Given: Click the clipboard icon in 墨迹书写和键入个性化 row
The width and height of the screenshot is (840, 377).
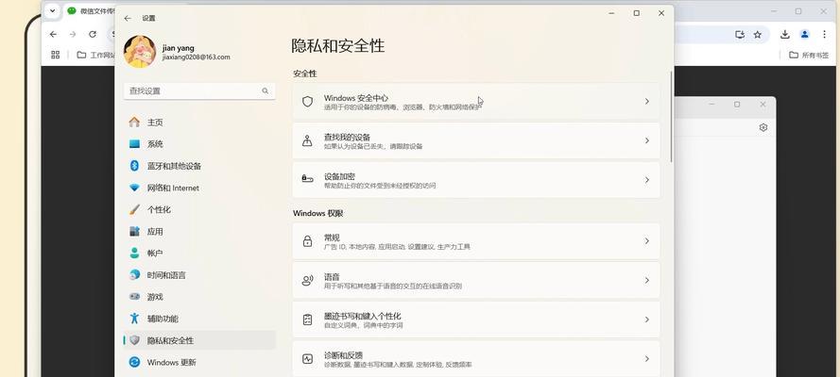Looking at the screenshot, I should click(x=307, y=320).
